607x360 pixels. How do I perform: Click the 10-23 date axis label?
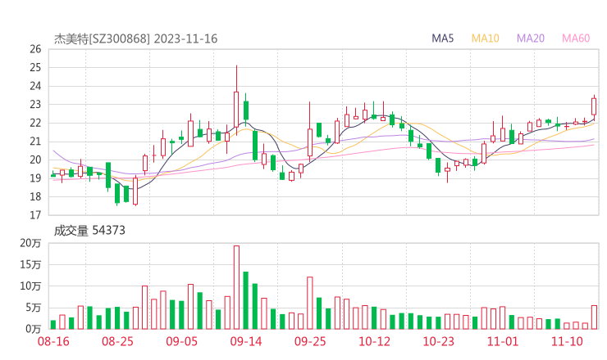click(438, 341)
